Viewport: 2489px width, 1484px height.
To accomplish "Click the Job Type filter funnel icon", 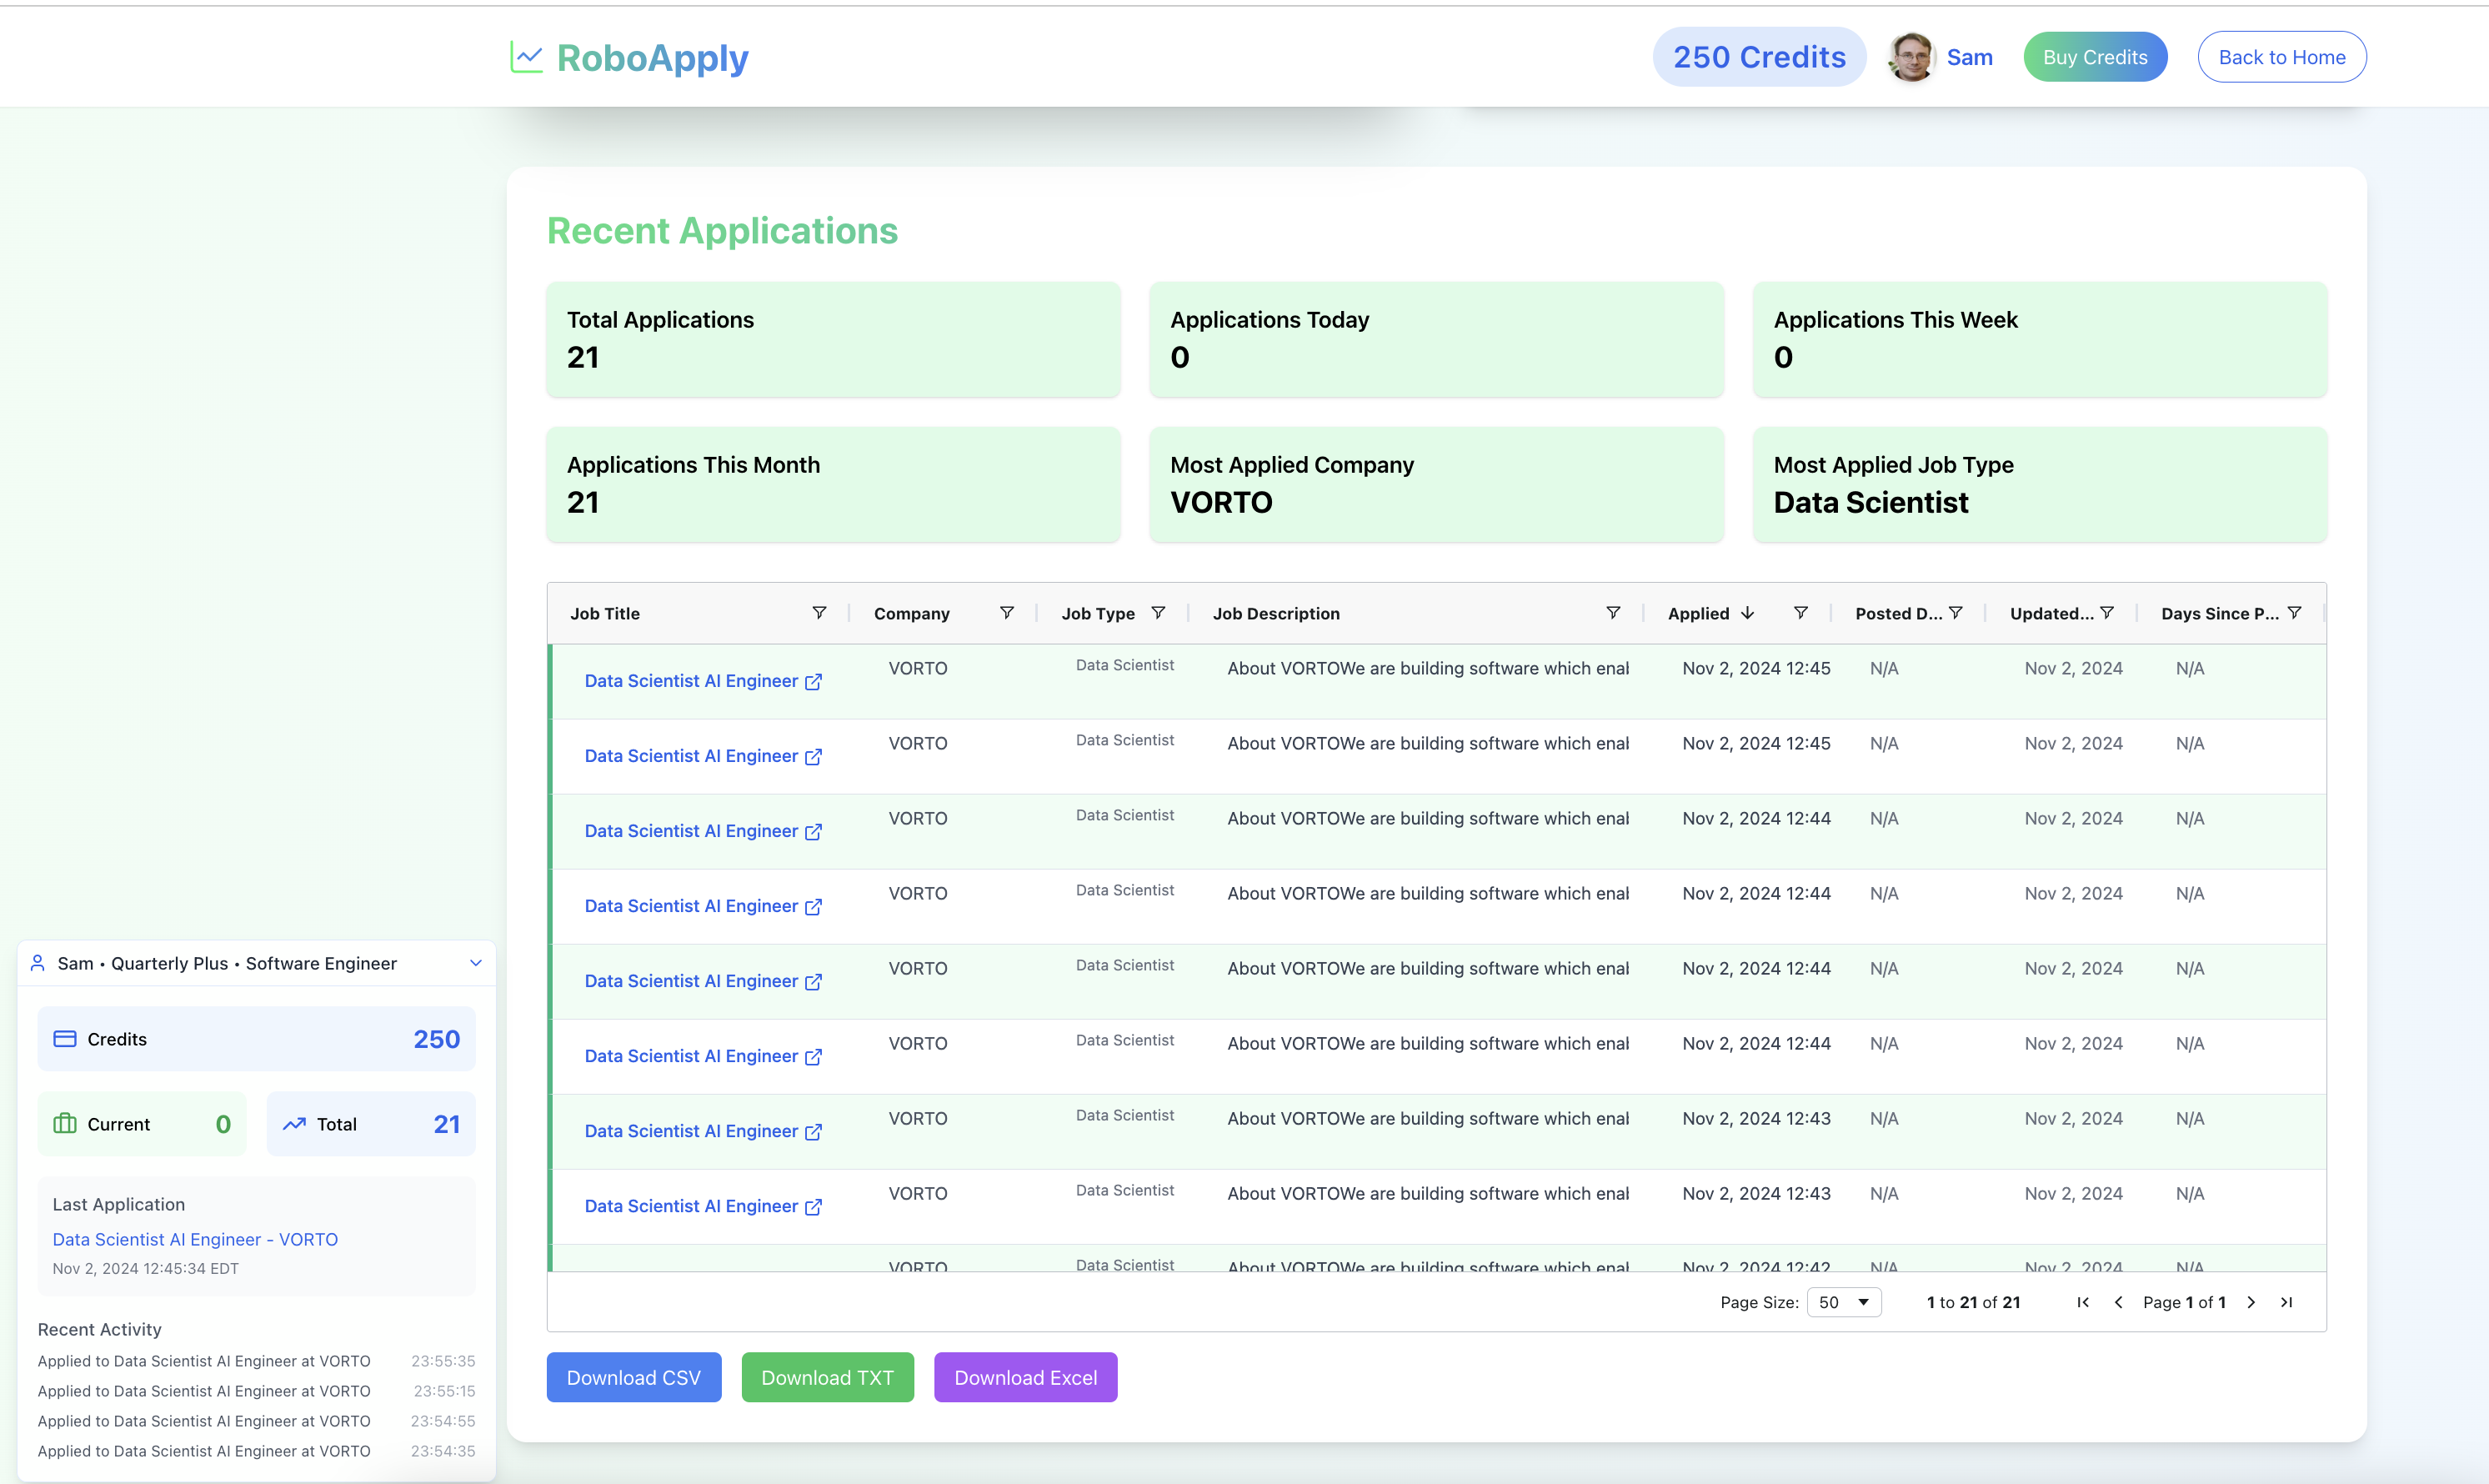I will click(x=1158, y=613).
